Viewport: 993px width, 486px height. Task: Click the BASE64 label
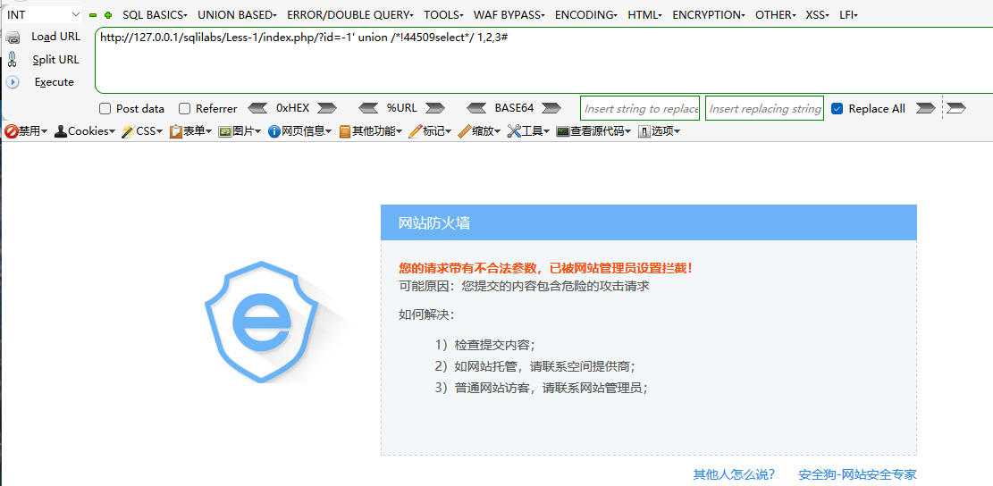514,108
